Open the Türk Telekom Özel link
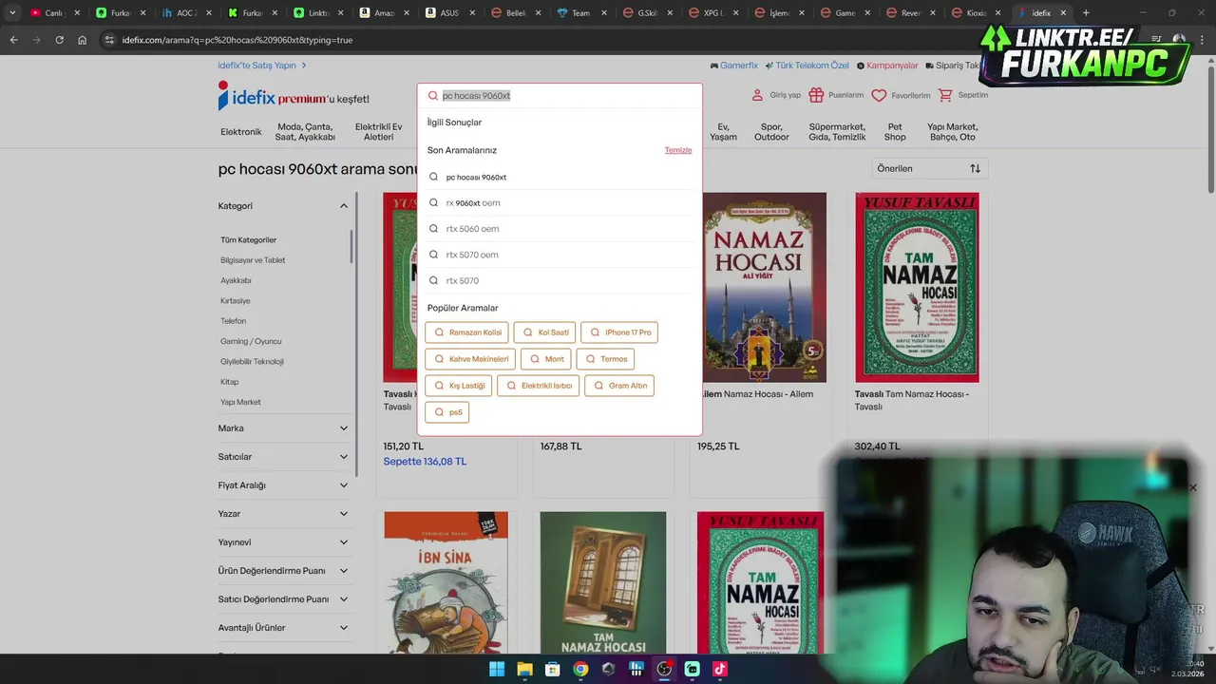 pyautogui.click(x=807, y=66)
